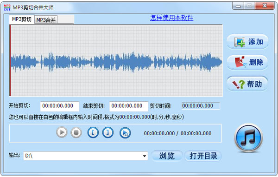Viewport: 278px width, 177px height.
Task: Click the 输出 label text
Action: coord(14,155)
